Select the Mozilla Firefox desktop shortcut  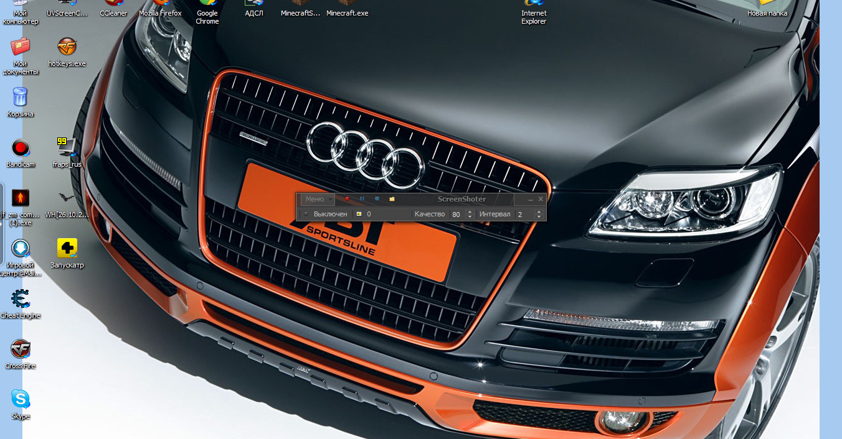click(x=160, y=9)
